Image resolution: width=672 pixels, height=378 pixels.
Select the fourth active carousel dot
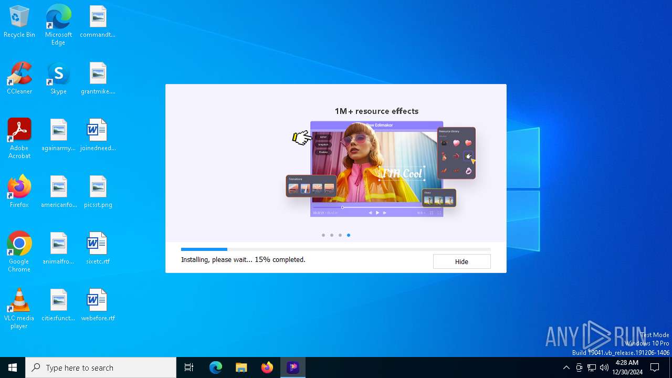pos(349,235)
